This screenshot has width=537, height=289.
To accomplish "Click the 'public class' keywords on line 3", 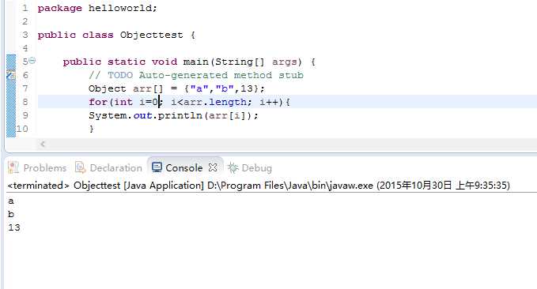I will point(75,35).
